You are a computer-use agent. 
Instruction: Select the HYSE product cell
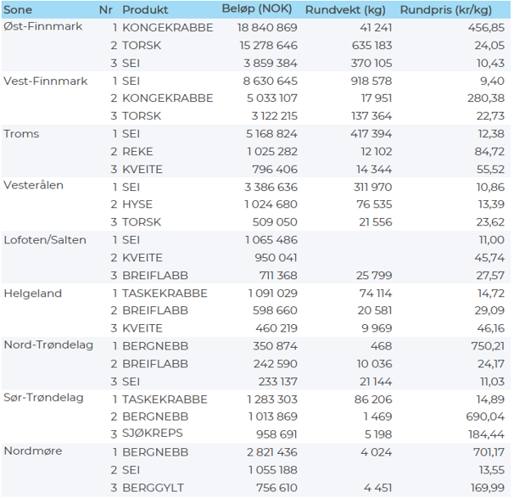pos(137,204)
